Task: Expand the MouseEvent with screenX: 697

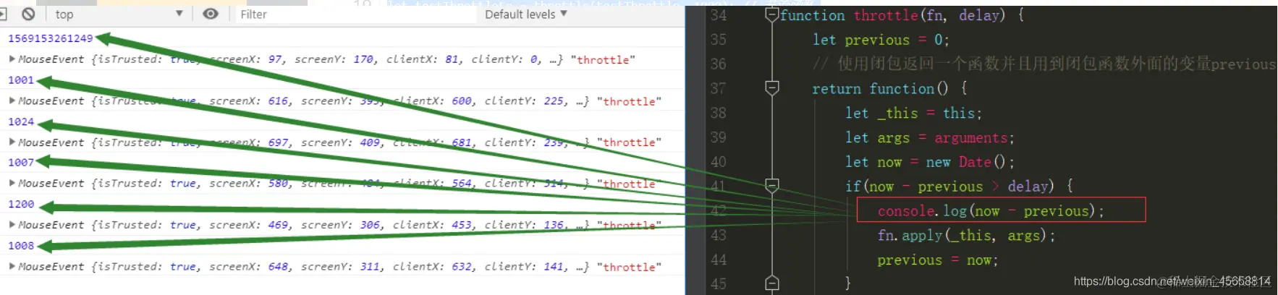Action: pyautogui.click(x=12, y=142)
